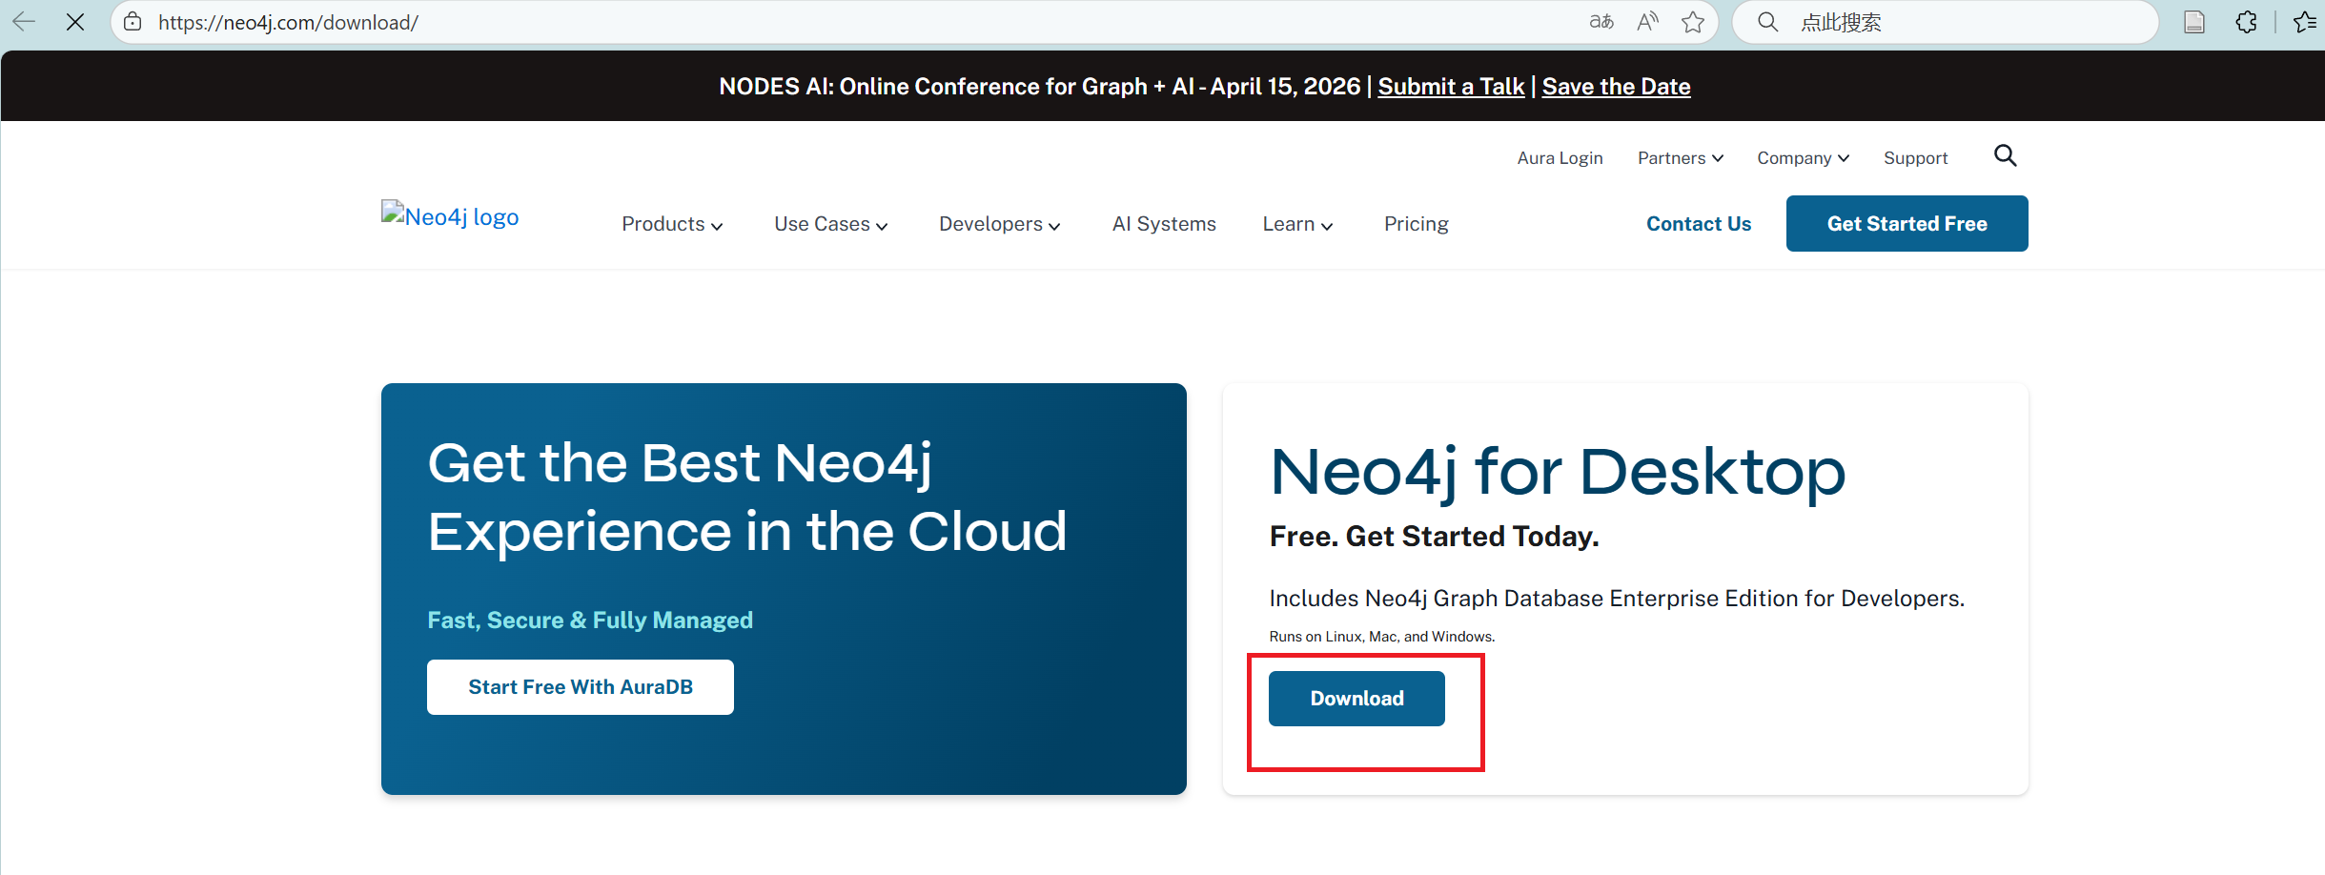The height and width of the screenshot is (875, 2325).
Task: Expand the Learn menu
Action: [1297, 224]
